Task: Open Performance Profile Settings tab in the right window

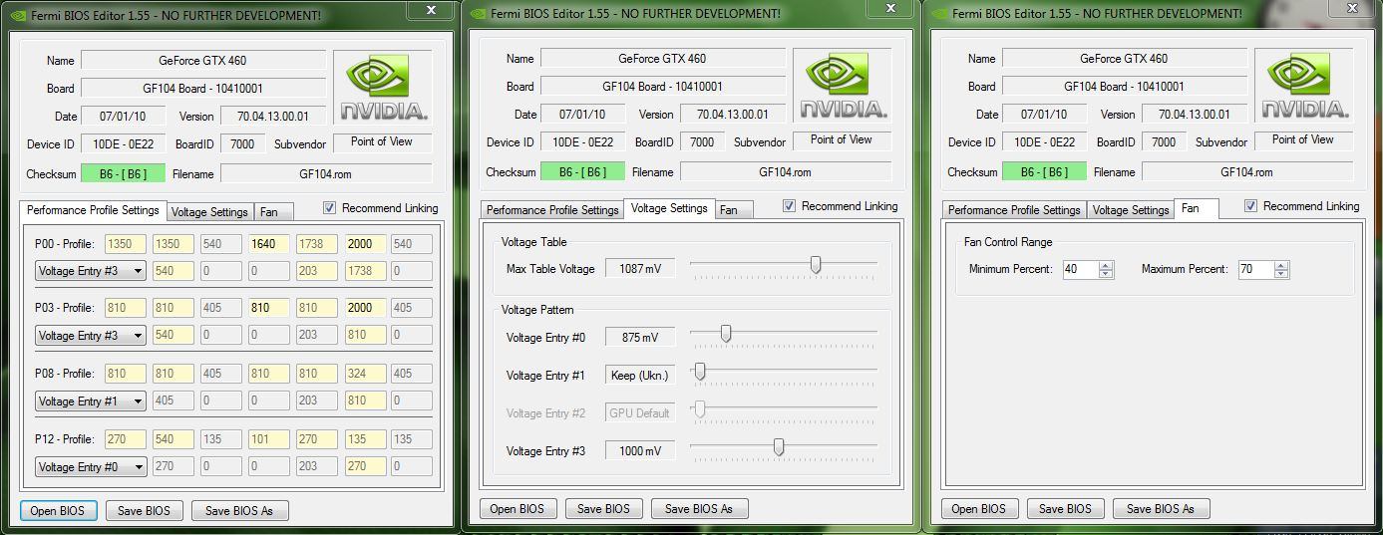Action: coord(1014,210)
